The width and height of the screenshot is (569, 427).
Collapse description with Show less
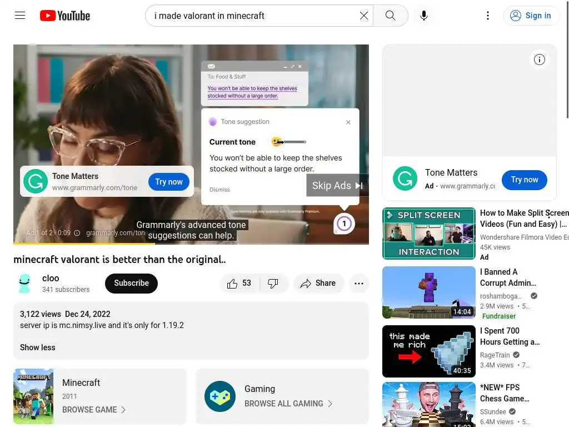[x=38, y=347]
